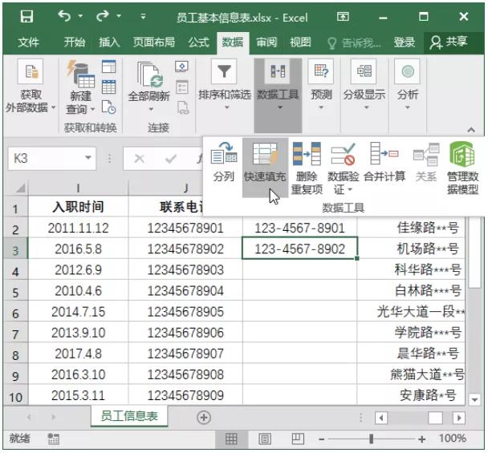Screen dimensions: 488x453
Task: Select column I header
Action: [78, 188]
